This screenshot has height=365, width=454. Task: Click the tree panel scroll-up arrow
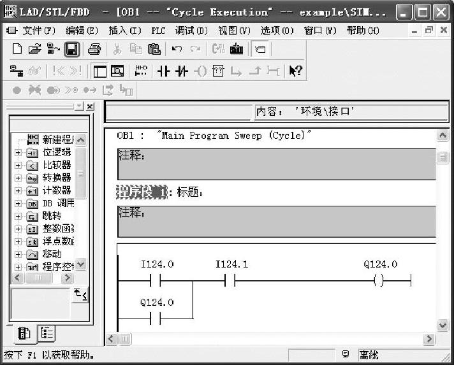point(81,140)
